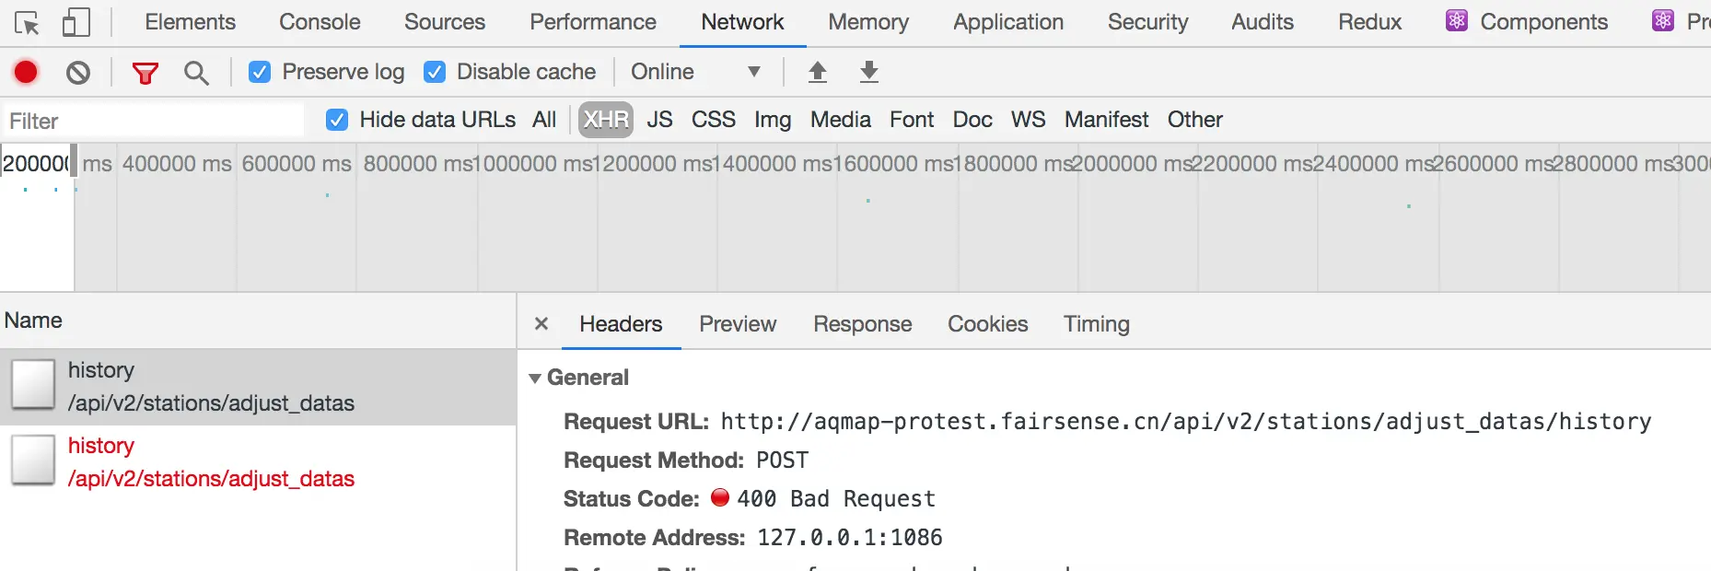
Task: Stop recording network log with red button
Action: [26, 72]
